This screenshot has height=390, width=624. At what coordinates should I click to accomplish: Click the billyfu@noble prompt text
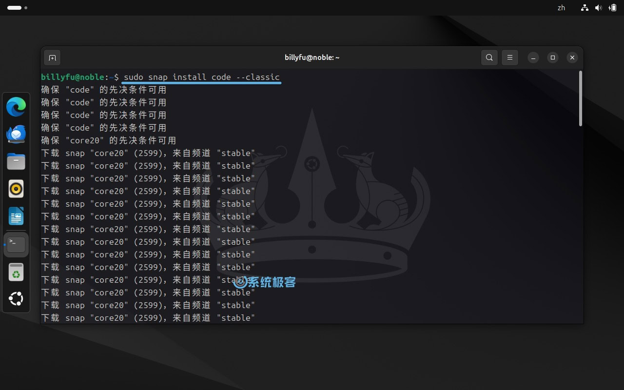[x=73, y=77]
